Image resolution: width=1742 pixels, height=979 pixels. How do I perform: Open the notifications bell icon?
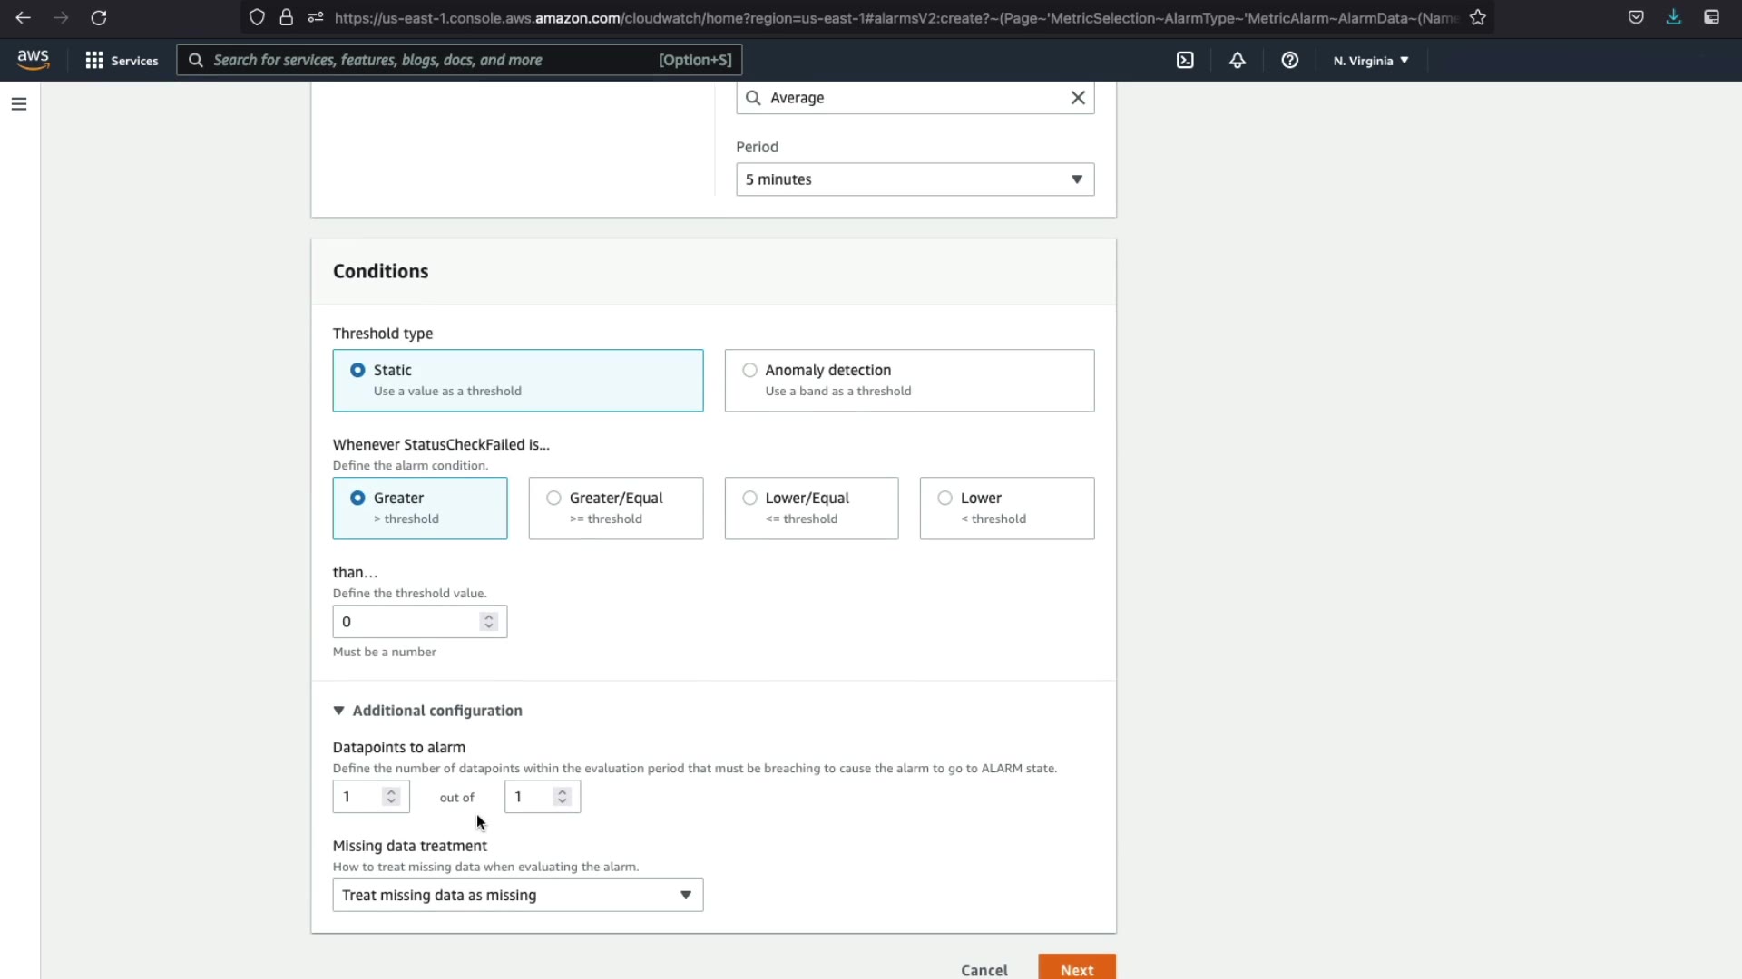coord(1238,60)
